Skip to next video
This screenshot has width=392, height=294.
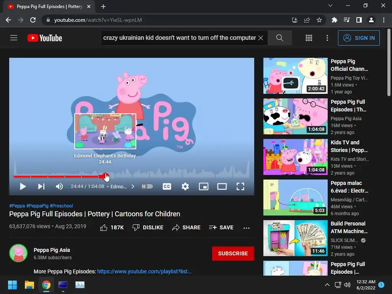point(41,186)
